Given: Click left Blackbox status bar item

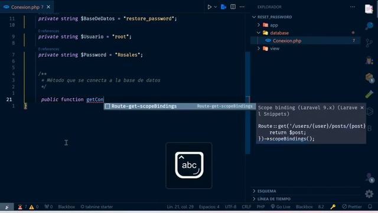Looking at the screenshot, I should click(x=66, y=206).
